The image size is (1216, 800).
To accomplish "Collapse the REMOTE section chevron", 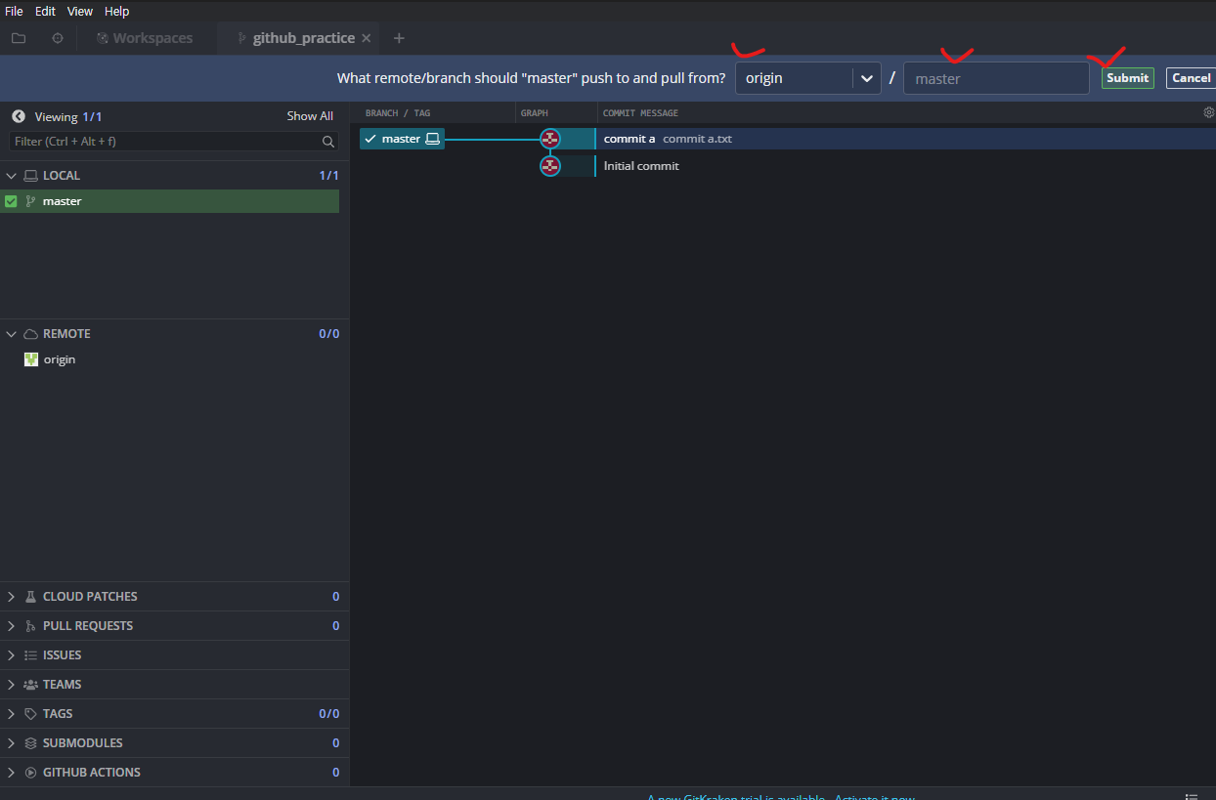I will tap(12, 334).
